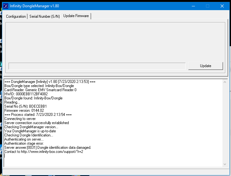Click the Firmware version: 0144.02 line
Screen dimensions: 231x176
pos(24,110)
